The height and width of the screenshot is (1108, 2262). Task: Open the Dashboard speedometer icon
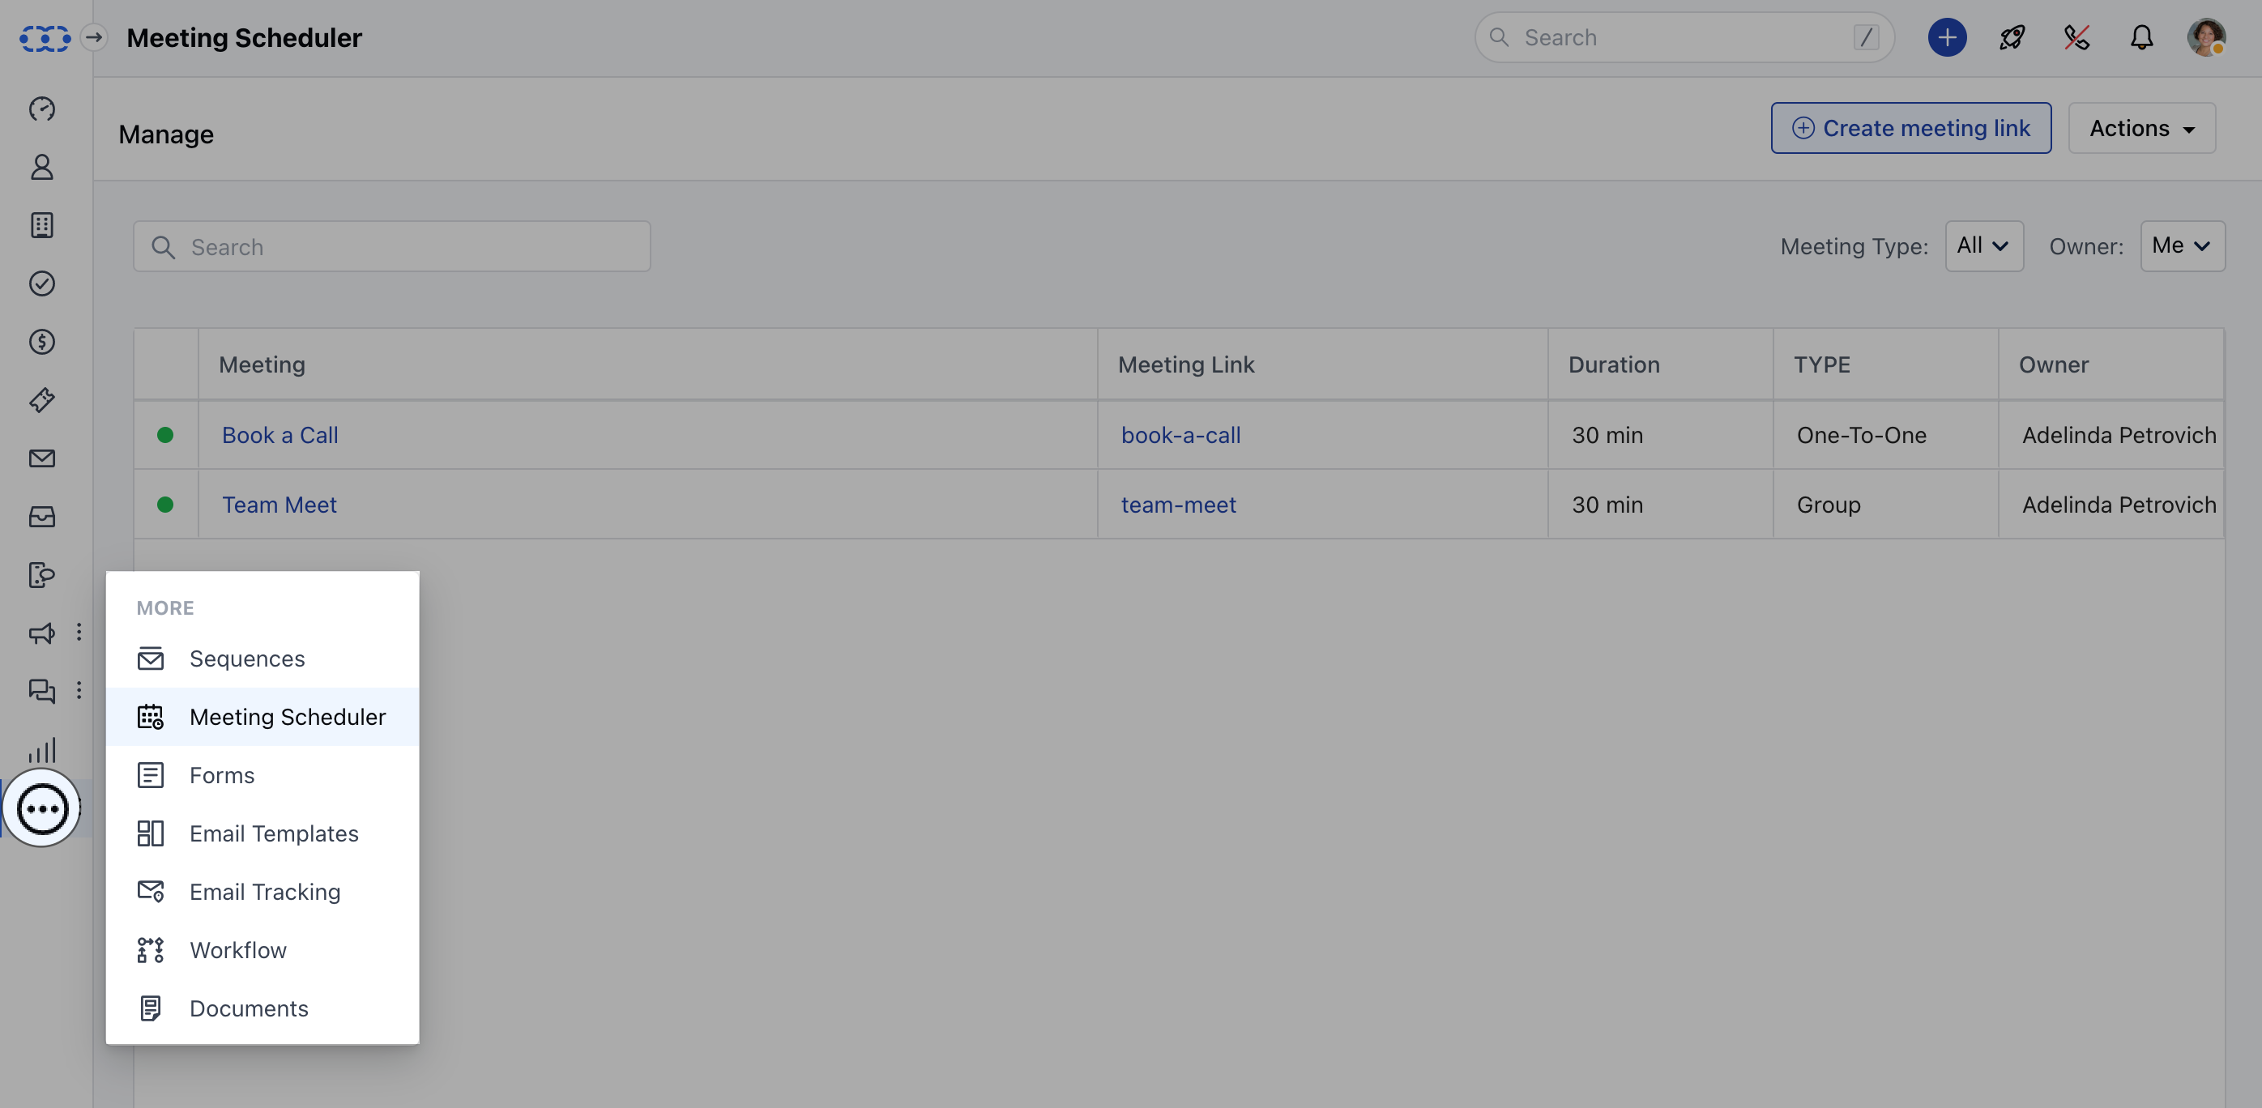pos(41,109)
